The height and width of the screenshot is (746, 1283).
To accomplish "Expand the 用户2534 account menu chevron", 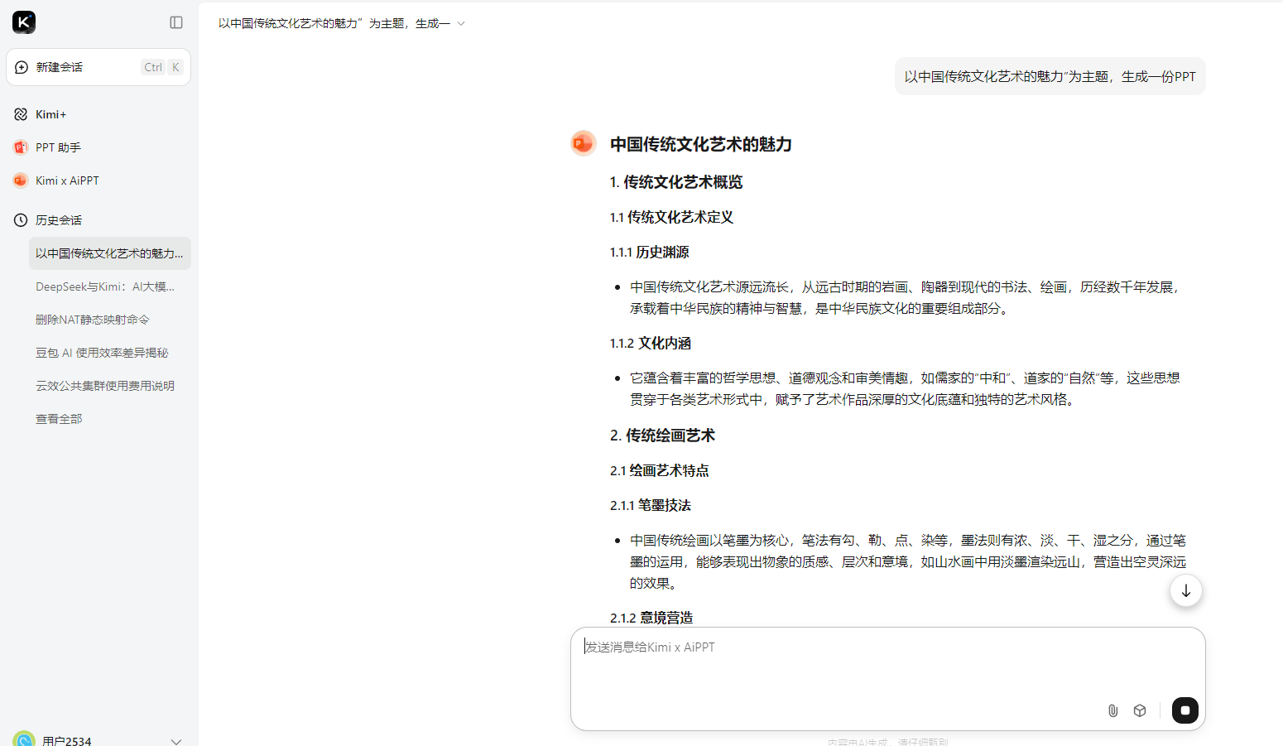I will tap(175, 740).
